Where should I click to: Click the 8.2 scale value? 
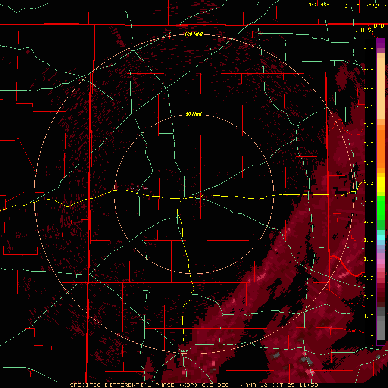(x=369, y=87)
